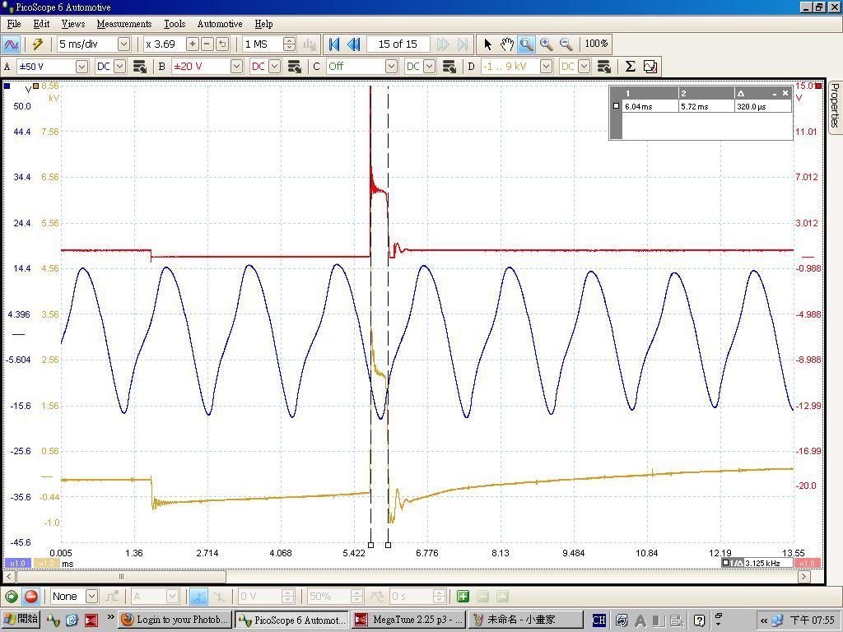Jump to the first waveform buffer

[x=334, y=44]
